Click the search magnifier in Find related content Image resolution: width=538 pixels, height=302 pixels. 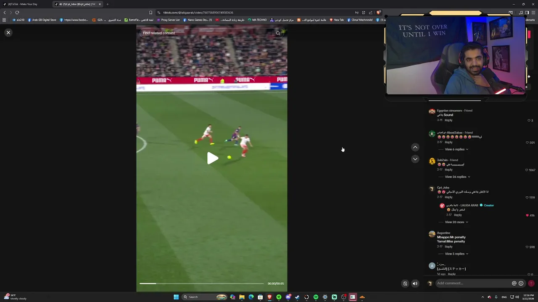(x=278, y=33)
